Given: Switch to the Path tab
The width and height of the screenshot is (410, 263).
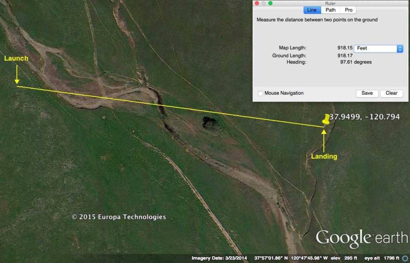Looking at the screenshot, I should (x=331, y=10).
